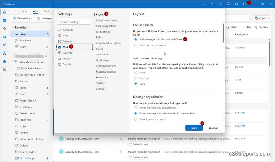Discard the settings changes

pos(213,128)
